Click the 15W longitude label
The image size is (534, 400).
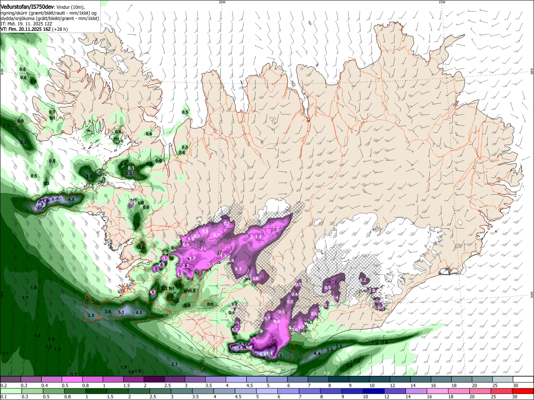442,2
